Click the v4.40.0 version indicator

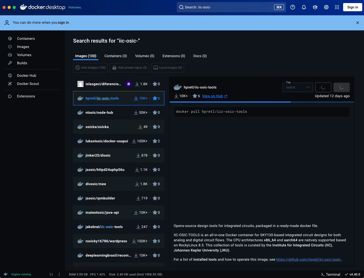coord(353,274)
